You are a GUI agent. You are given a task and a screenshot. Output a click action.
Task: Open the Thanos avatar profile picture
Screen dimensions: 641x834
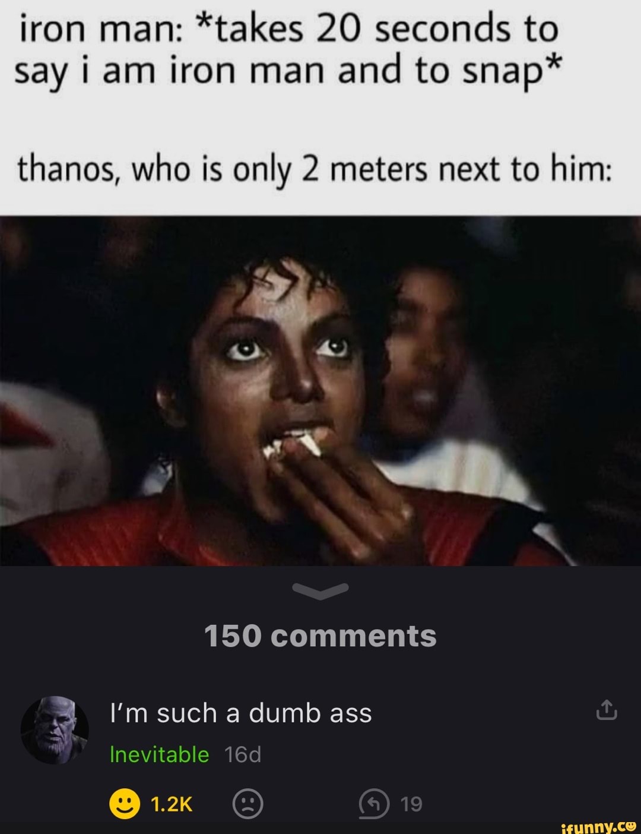click(x=55, y=730)
